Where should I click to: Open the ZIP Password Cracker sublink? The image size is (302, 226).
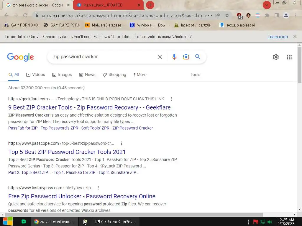132,128
